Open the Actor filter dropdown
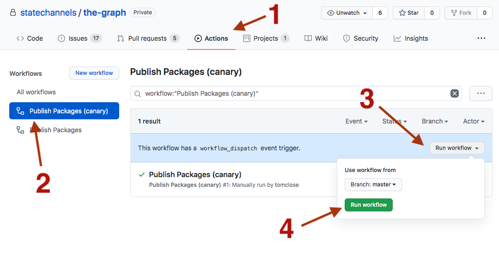The image size is (499, 253). (x=474, y=121)
